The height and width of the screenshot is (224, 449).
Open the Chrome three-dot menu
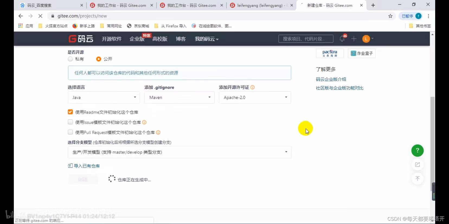(x=428, y=16)
